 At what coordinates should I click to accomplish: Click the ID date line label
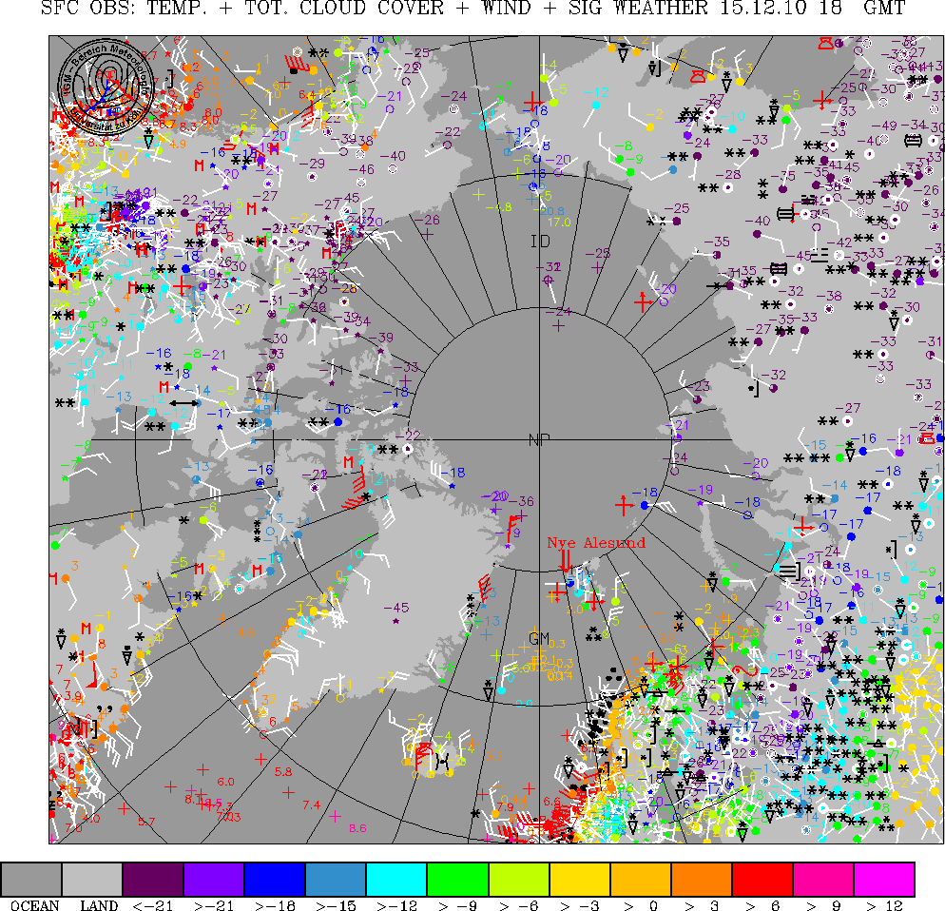540,242
